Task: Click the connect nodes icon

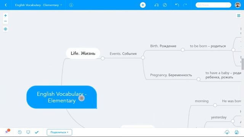Action: (156, 5)
